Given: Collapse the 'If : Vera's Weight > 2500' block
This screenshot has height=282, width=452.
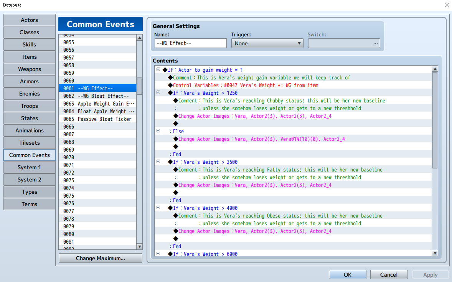Looking at the screenshot, I should click(158, 162).
